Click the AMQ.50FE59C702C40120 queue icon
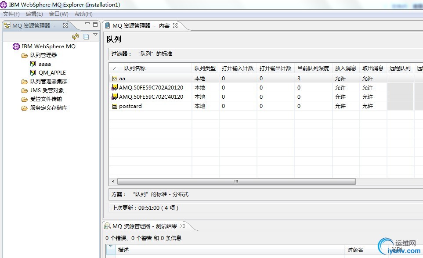 (115, 97)
